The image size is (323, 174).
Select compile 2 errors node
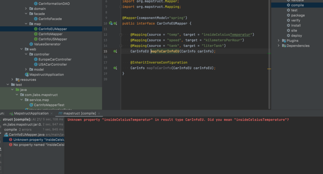click(33, 129)
